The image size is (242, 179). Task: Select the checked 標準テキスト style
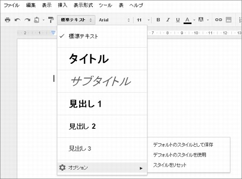102,36
